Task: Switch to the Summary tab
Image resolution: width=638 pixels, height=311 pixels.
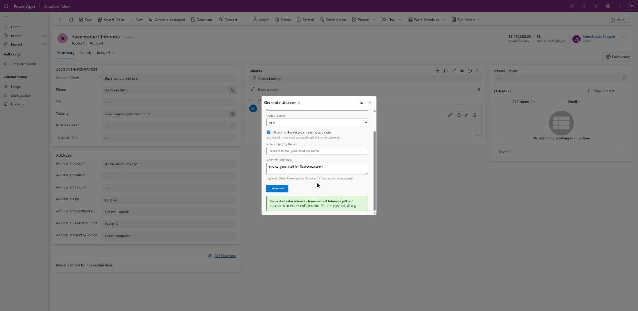Action: (x=66, y=53)
